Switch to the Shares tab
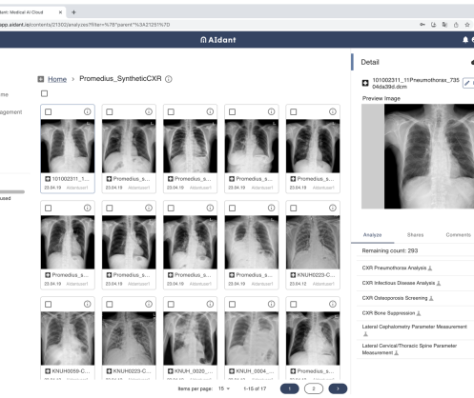This screenshot has width=474, height=398. [x=415, y=235]
